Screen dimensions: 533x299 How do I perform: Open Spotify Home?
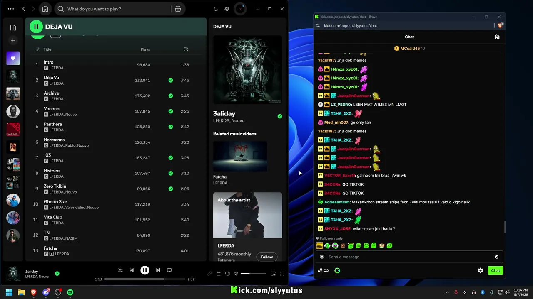pos(45,9)
